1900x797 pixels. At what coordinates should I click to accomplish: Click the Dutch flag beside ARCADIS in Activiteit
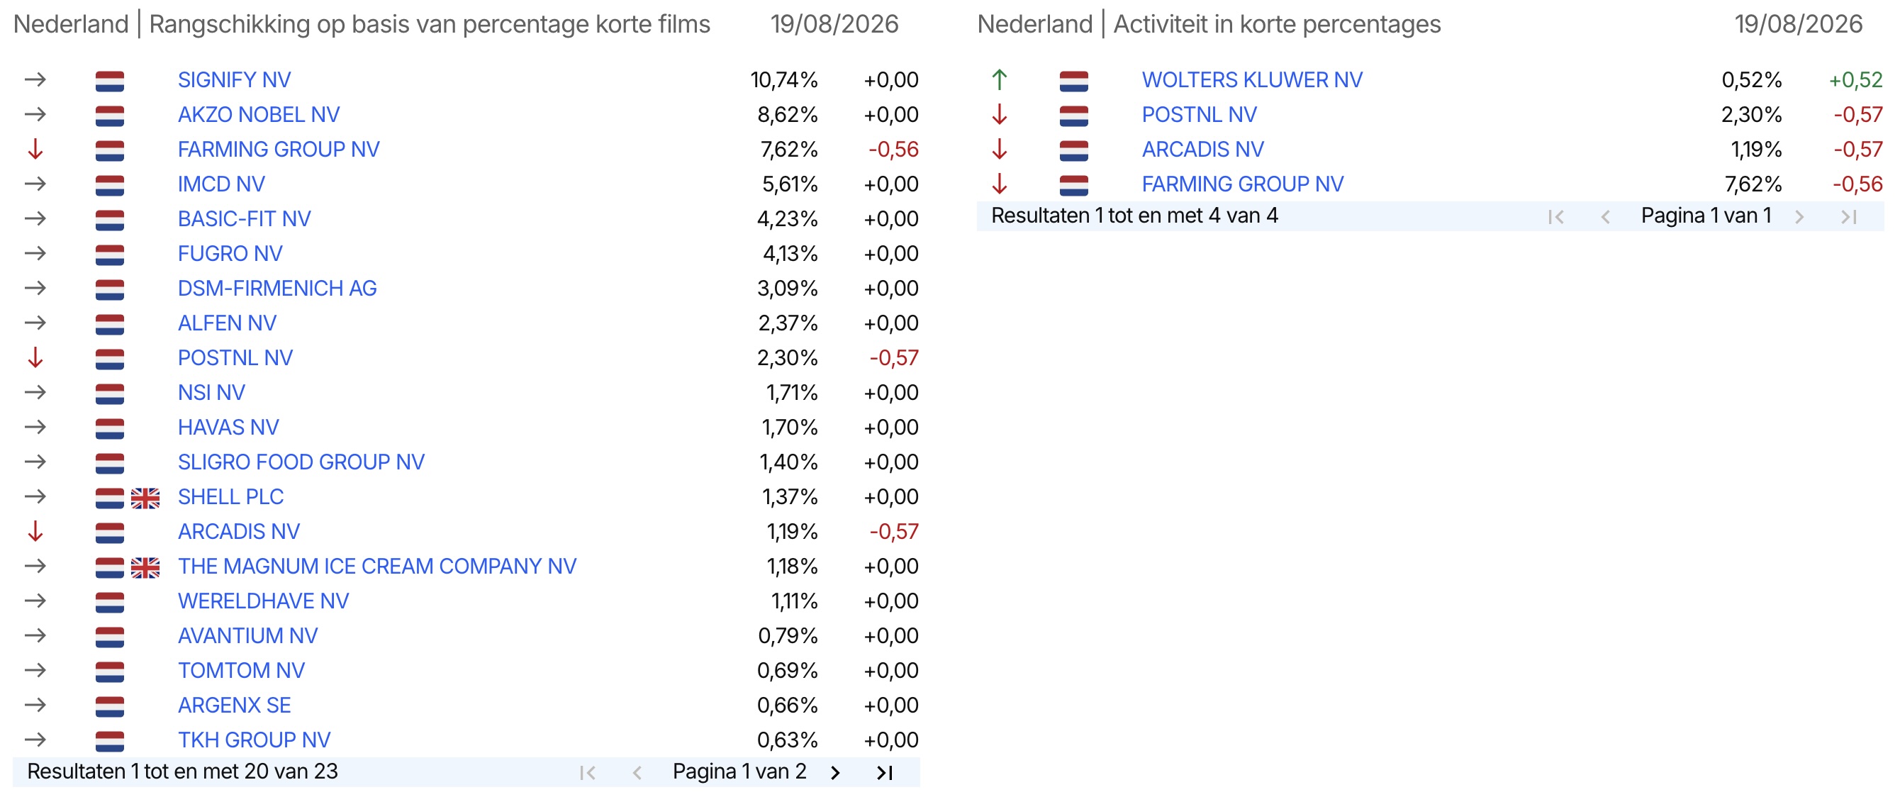(x=1074, y=150)
